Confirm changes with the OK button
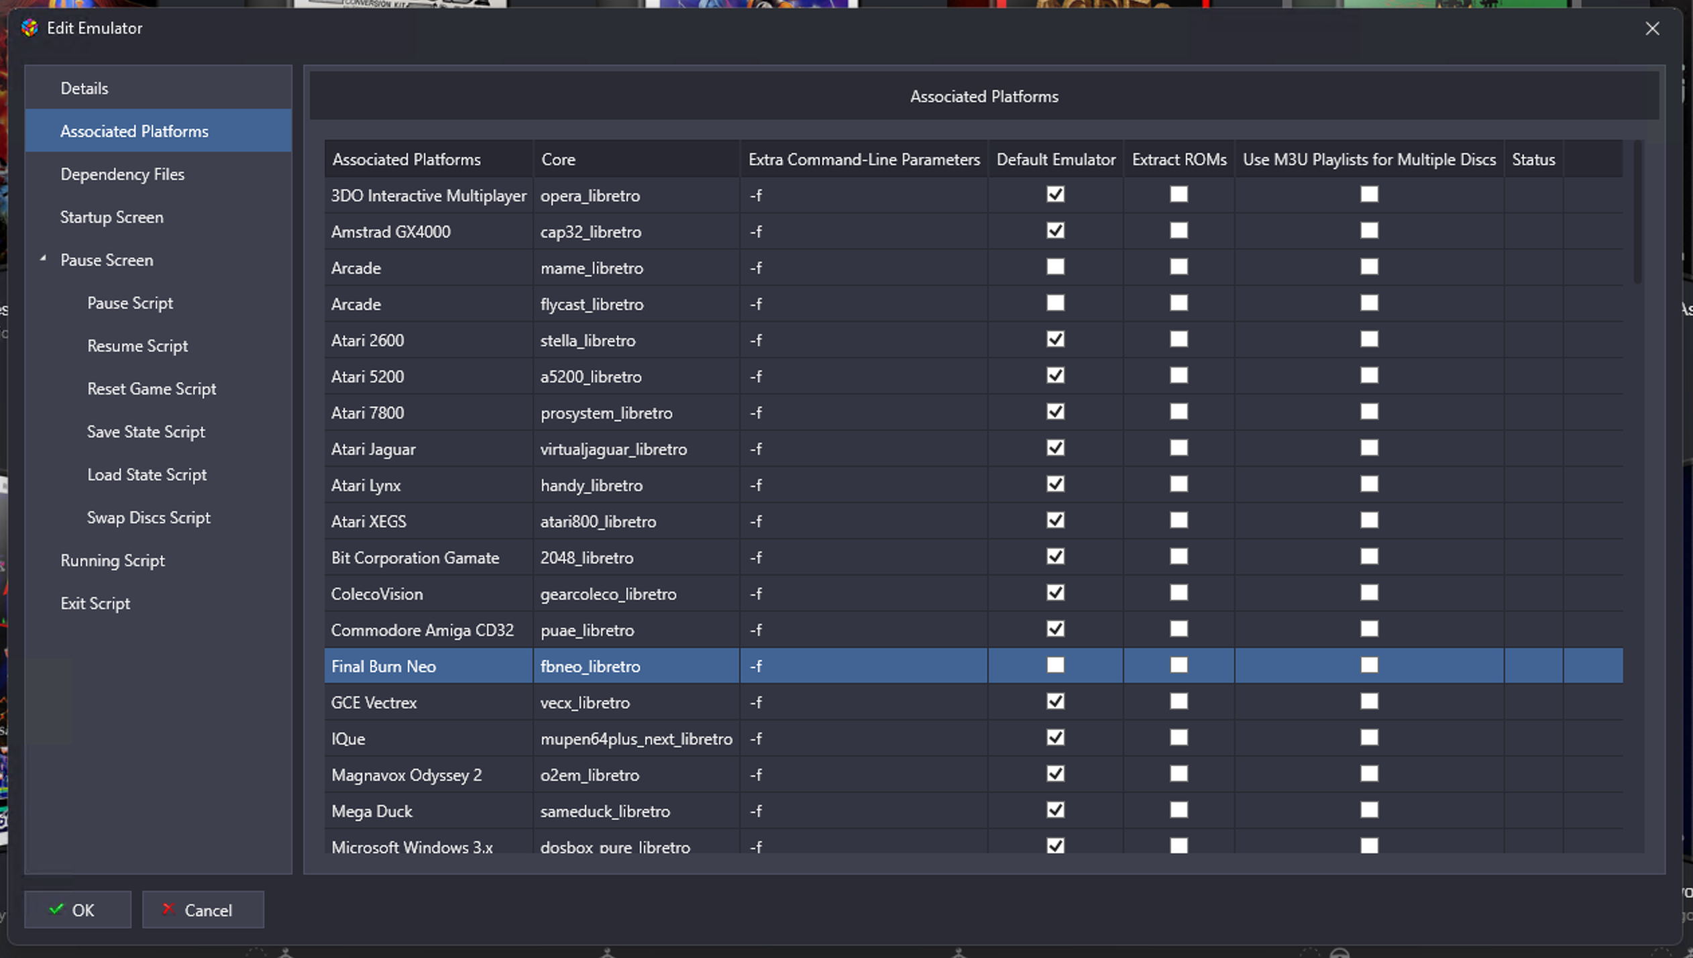The image size is (1693, 958). [x=78, y=910]
